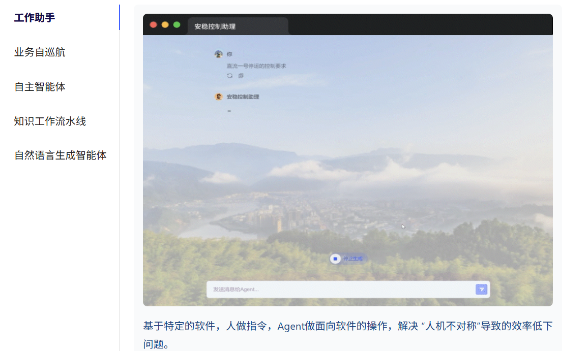This screenshot has width=588, height=351.
Task: Click the regenerate icon under user message
Action: tap(230, 76)
